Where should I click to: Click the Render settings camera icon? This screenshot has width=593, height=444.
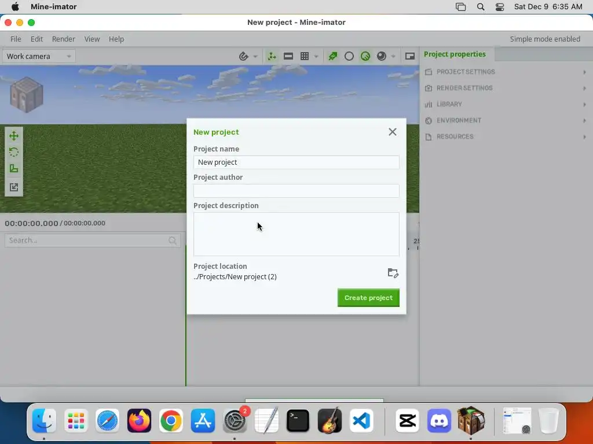click(429, 88)
